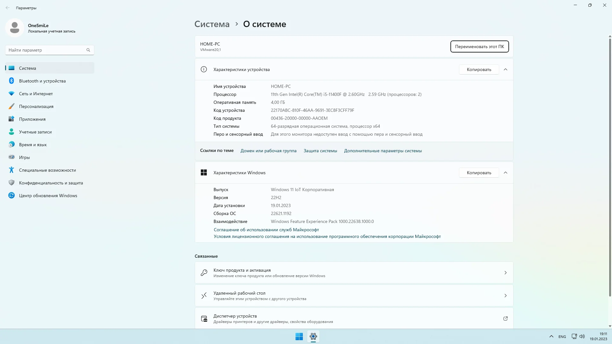Viewport: 612px width, 344px height.
Task: Click the Bluetooth and devices sidebar icon
Action: [x=11, y=81]
